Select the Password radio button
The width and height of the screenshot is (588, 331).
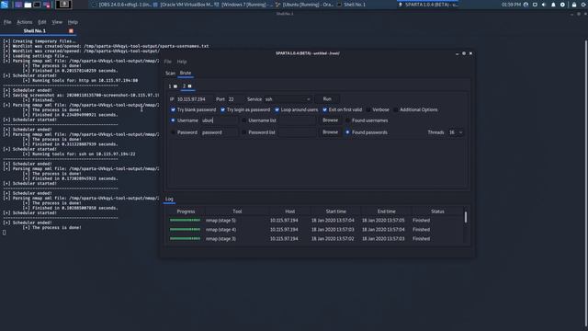click(173, 132)
